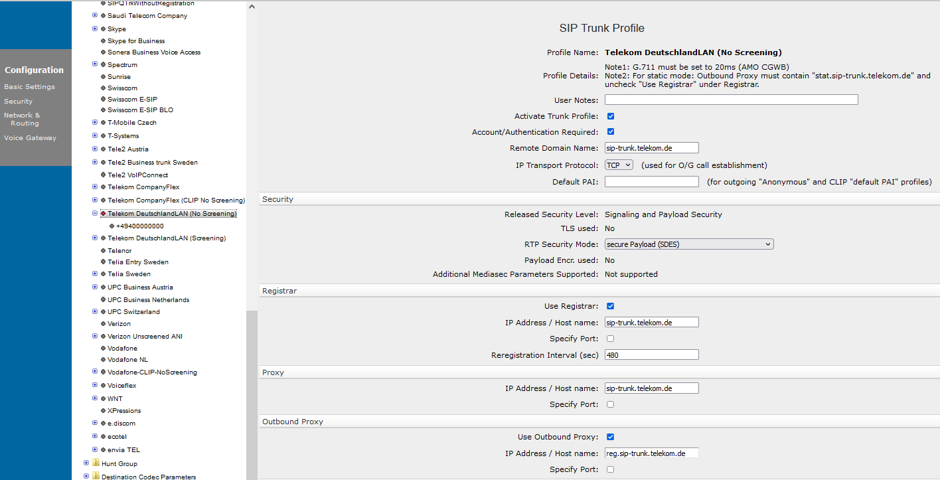Image resolution: width=940 pixels, height=480 pixels.
Task: Collapse Telekom DeutschlandLAN (No Screening) node
Action: point(95,214)
